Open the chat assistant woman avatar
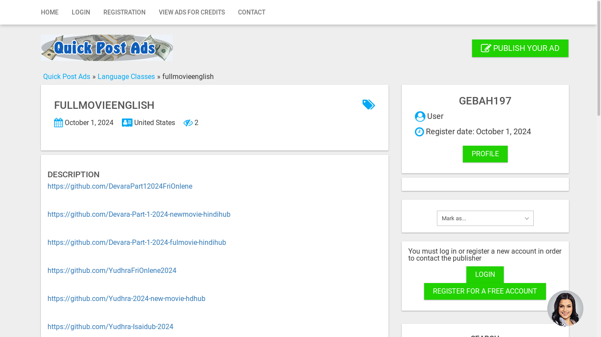 [x=565, y=308]
